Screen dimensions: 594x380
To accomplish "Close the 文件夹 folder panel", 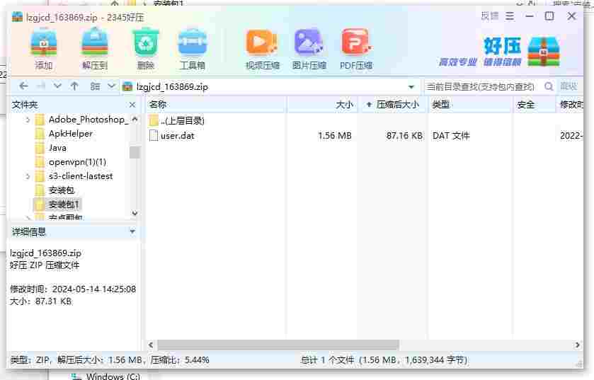I will (132, 105).
